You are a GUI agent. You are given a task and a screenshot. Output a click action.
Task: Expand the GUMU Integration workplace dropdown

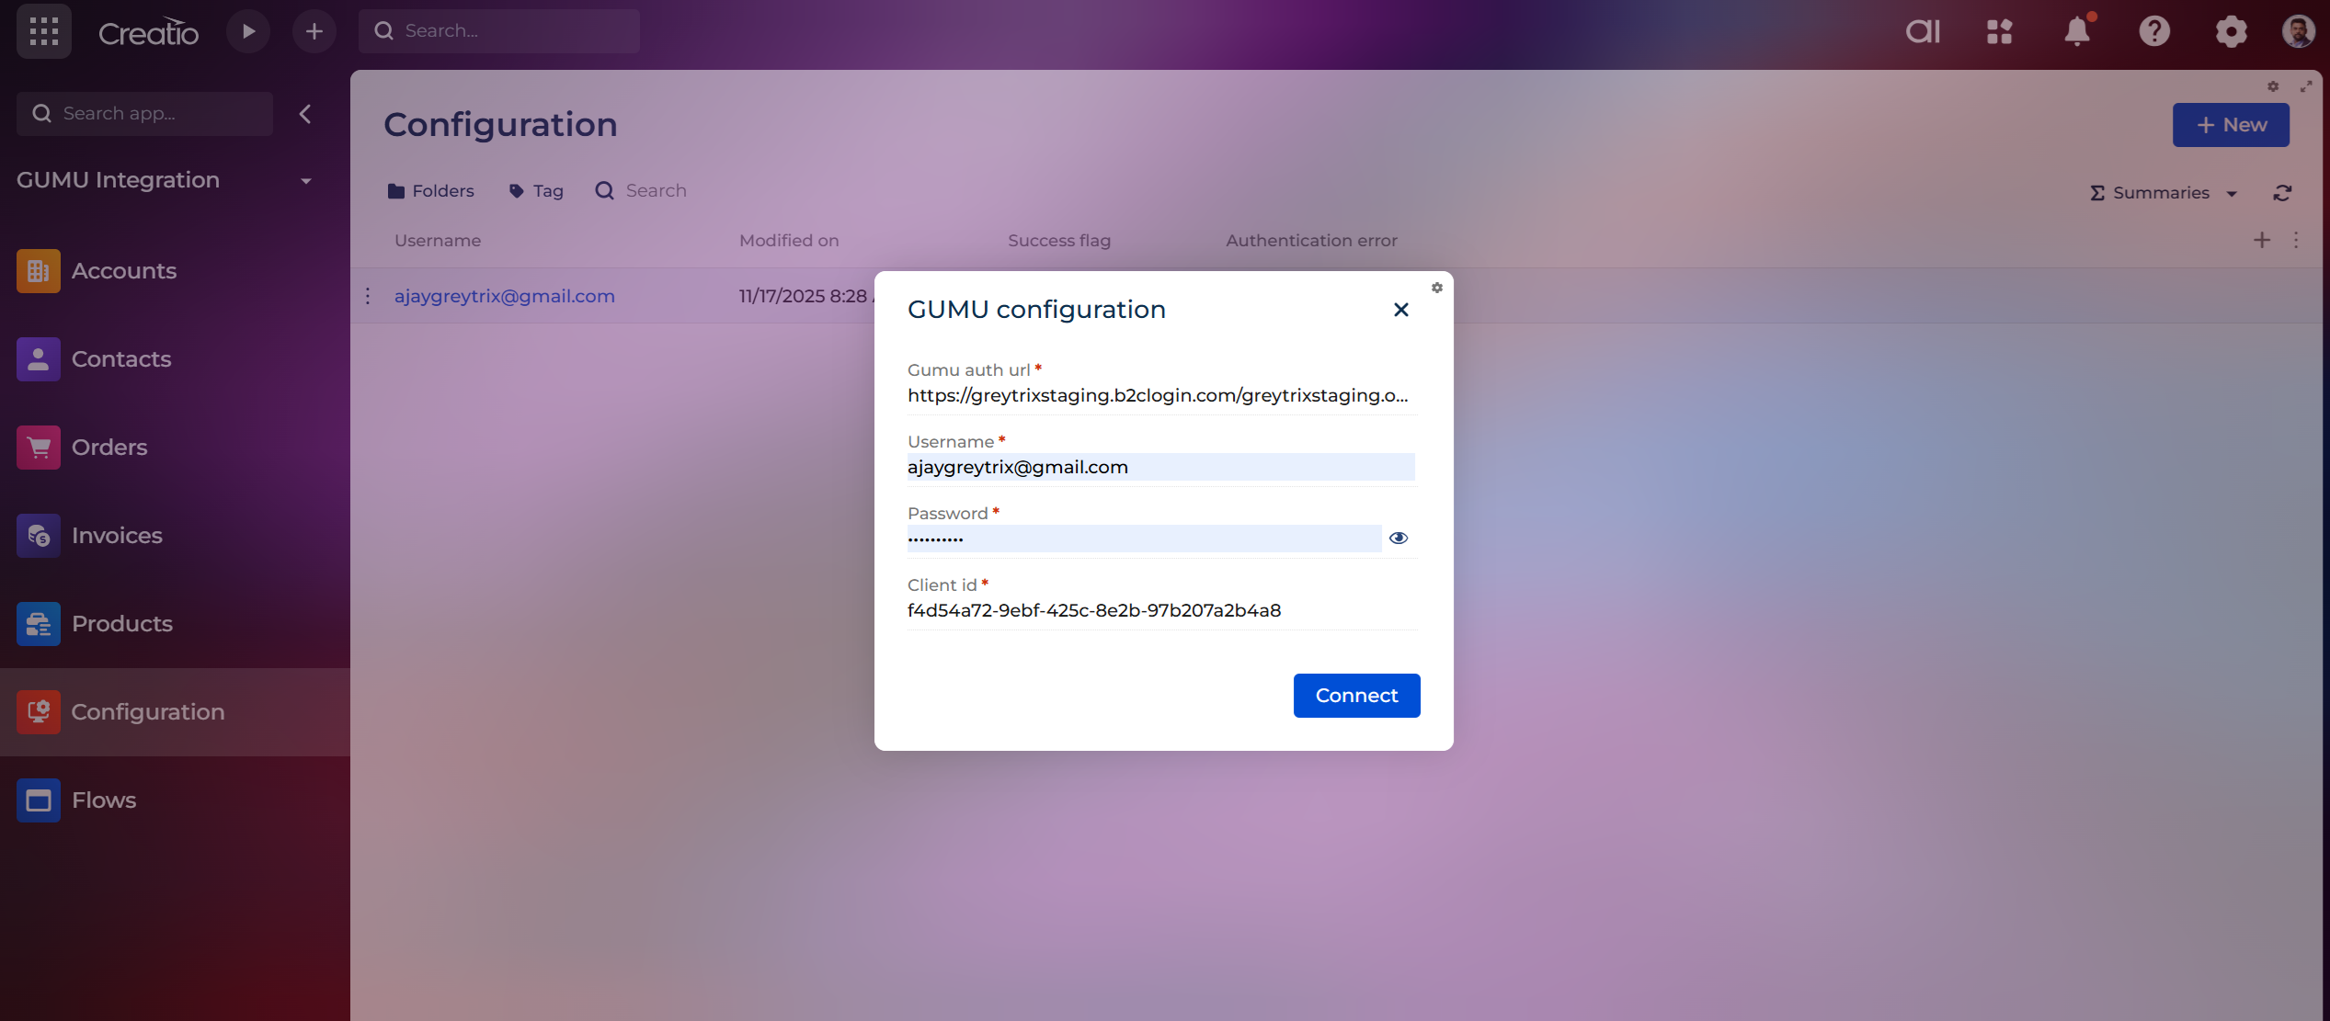coord(306,181)
